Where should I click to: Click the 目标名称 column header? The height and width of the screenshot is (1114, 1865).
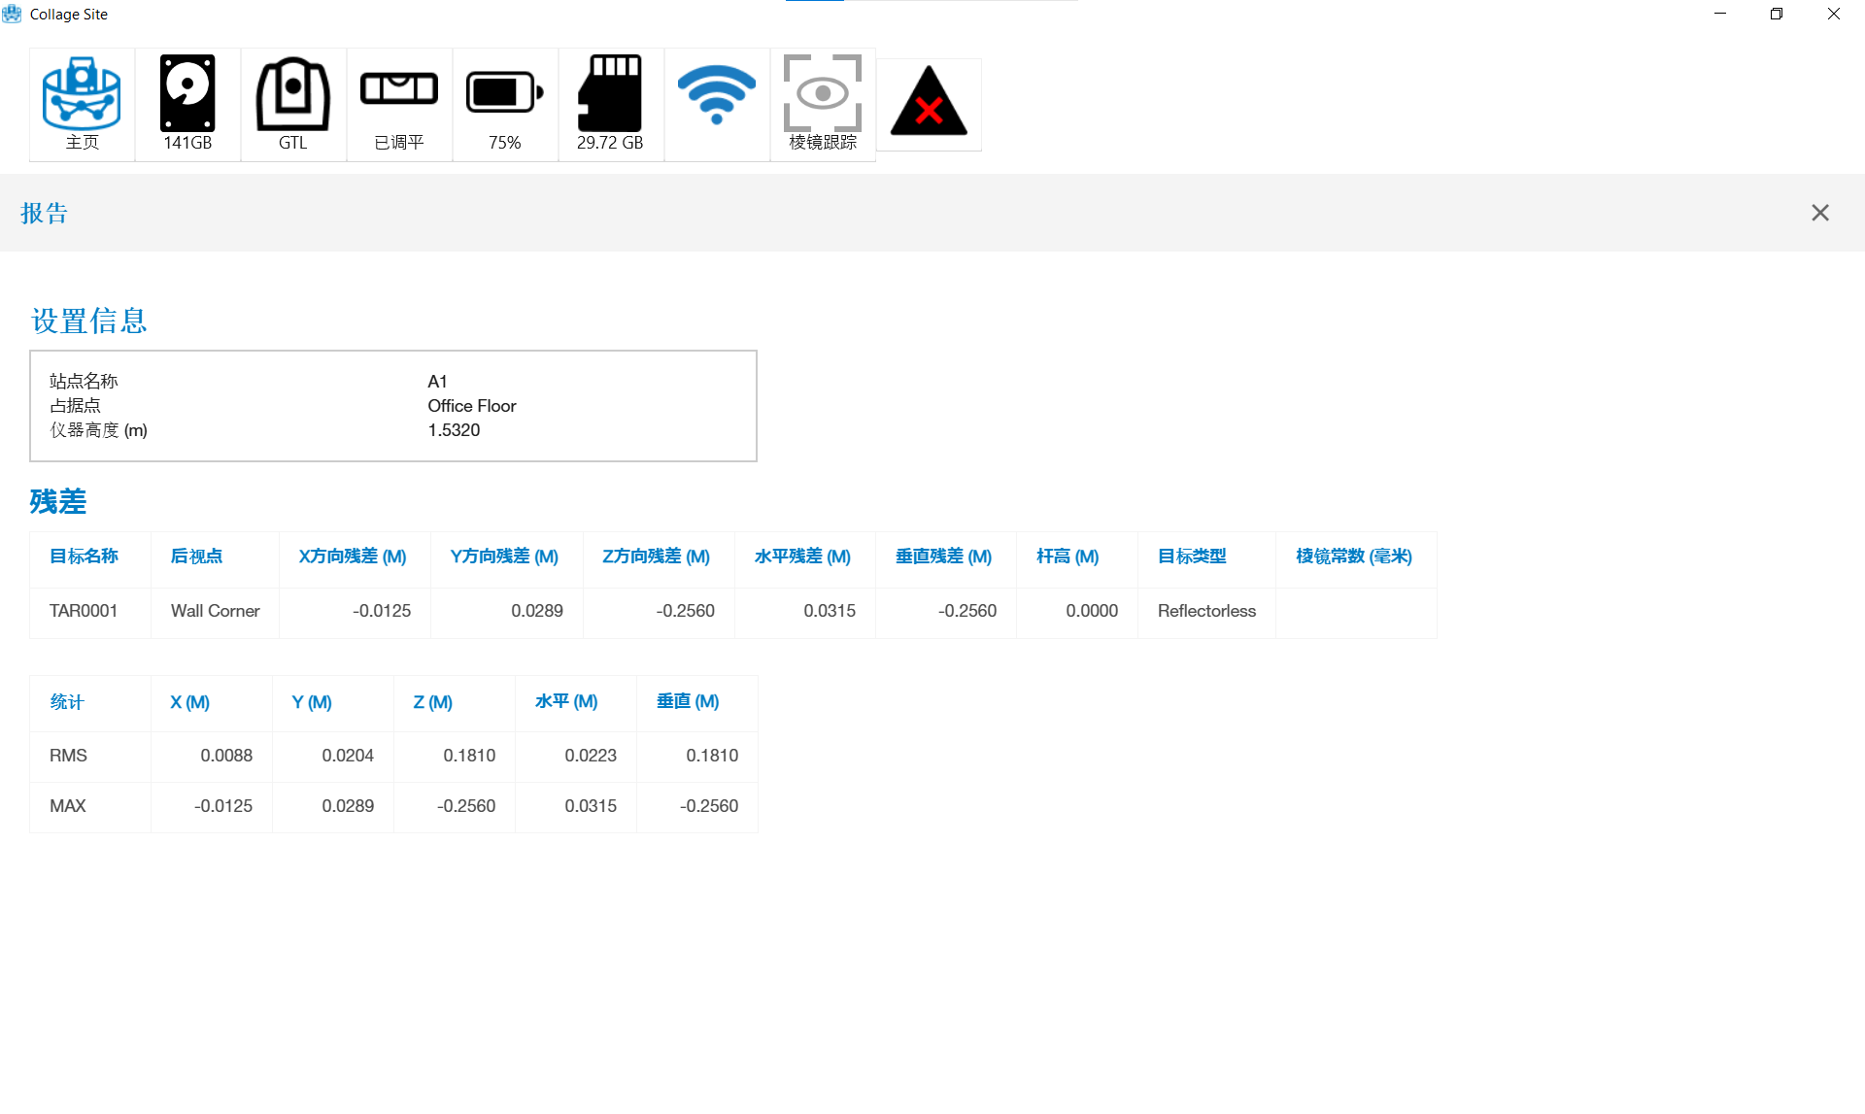click(84, 557)
